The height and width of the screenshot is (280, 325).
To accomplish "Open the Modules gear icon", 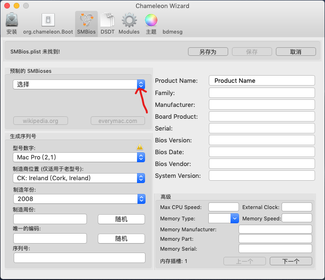I will click(x=129, y=24).
